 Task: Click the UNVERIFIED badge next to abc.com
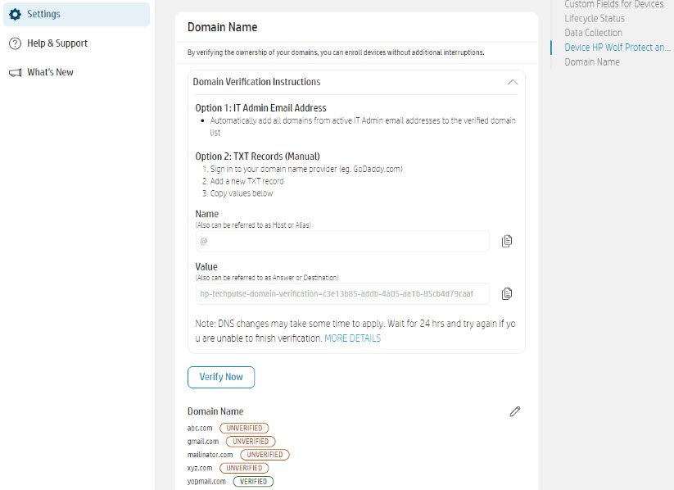(x=244, y=428)
